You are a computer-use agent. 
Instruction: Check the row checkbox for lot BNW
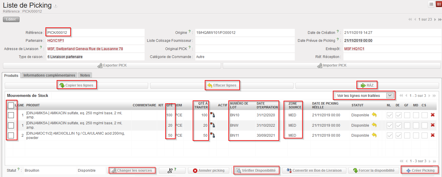coord(11,125)
